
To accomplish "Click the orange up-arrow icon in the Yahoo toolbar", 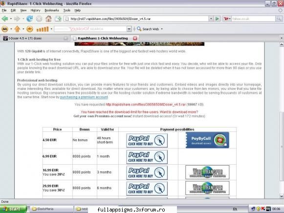I will (17, 29).
